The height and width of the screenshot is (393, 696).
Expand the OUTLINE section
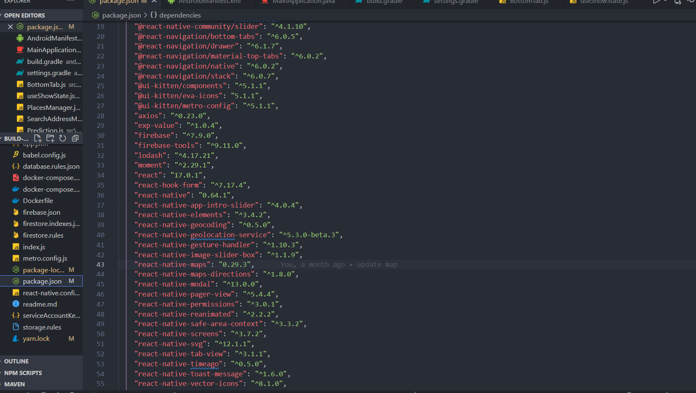16,361
